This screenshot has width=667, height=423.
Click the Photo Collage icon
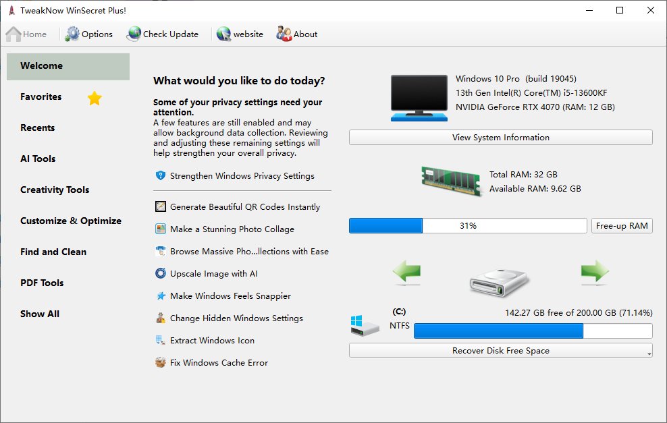point(161,229)
